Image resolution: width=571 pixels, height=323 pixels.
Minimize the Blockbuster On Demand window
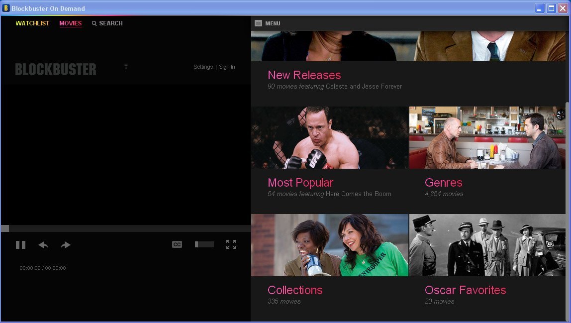click(539, 8)
